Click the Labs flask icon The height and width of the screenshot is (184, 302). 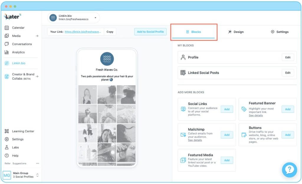point(7,147)
